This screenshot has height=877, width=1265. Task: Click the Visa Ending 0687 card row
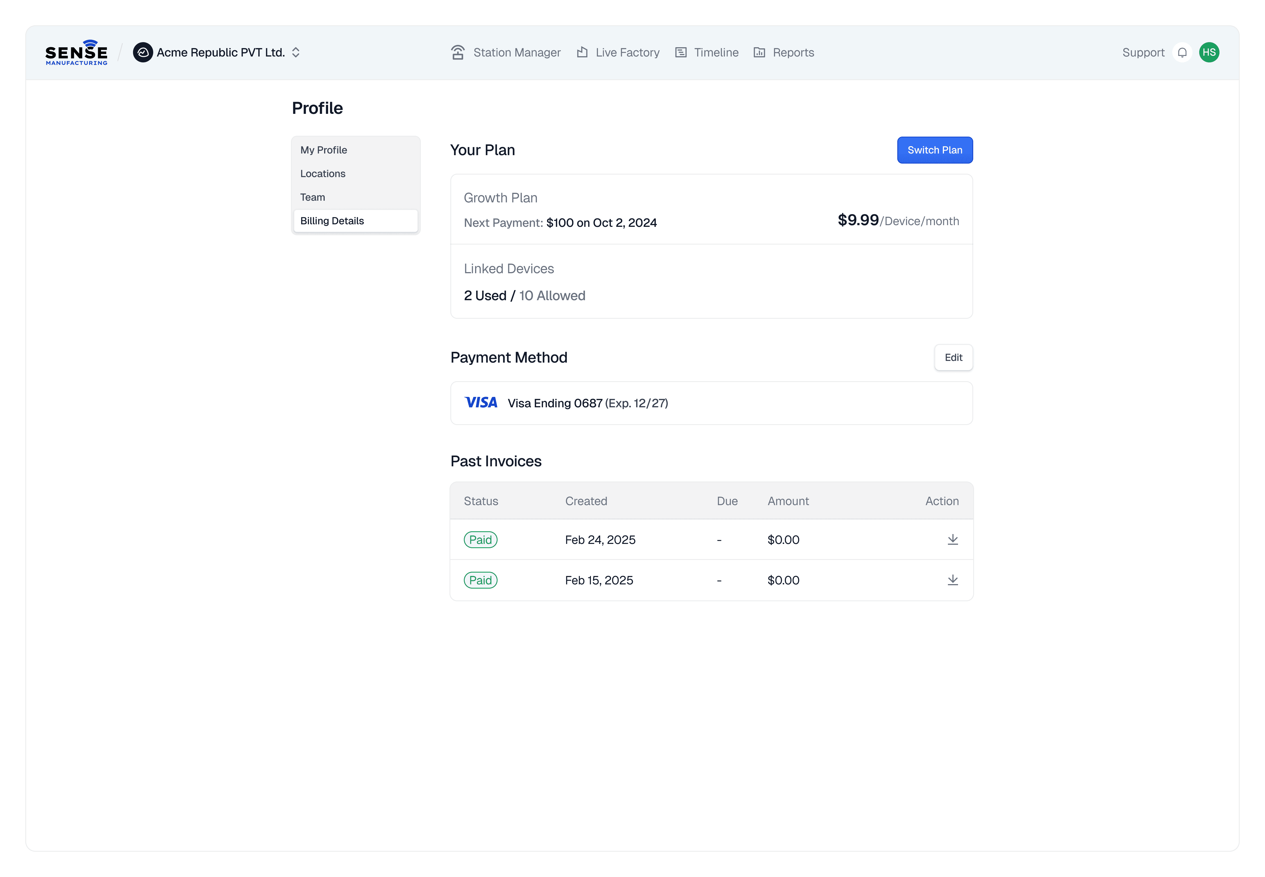tap(711, 403)
